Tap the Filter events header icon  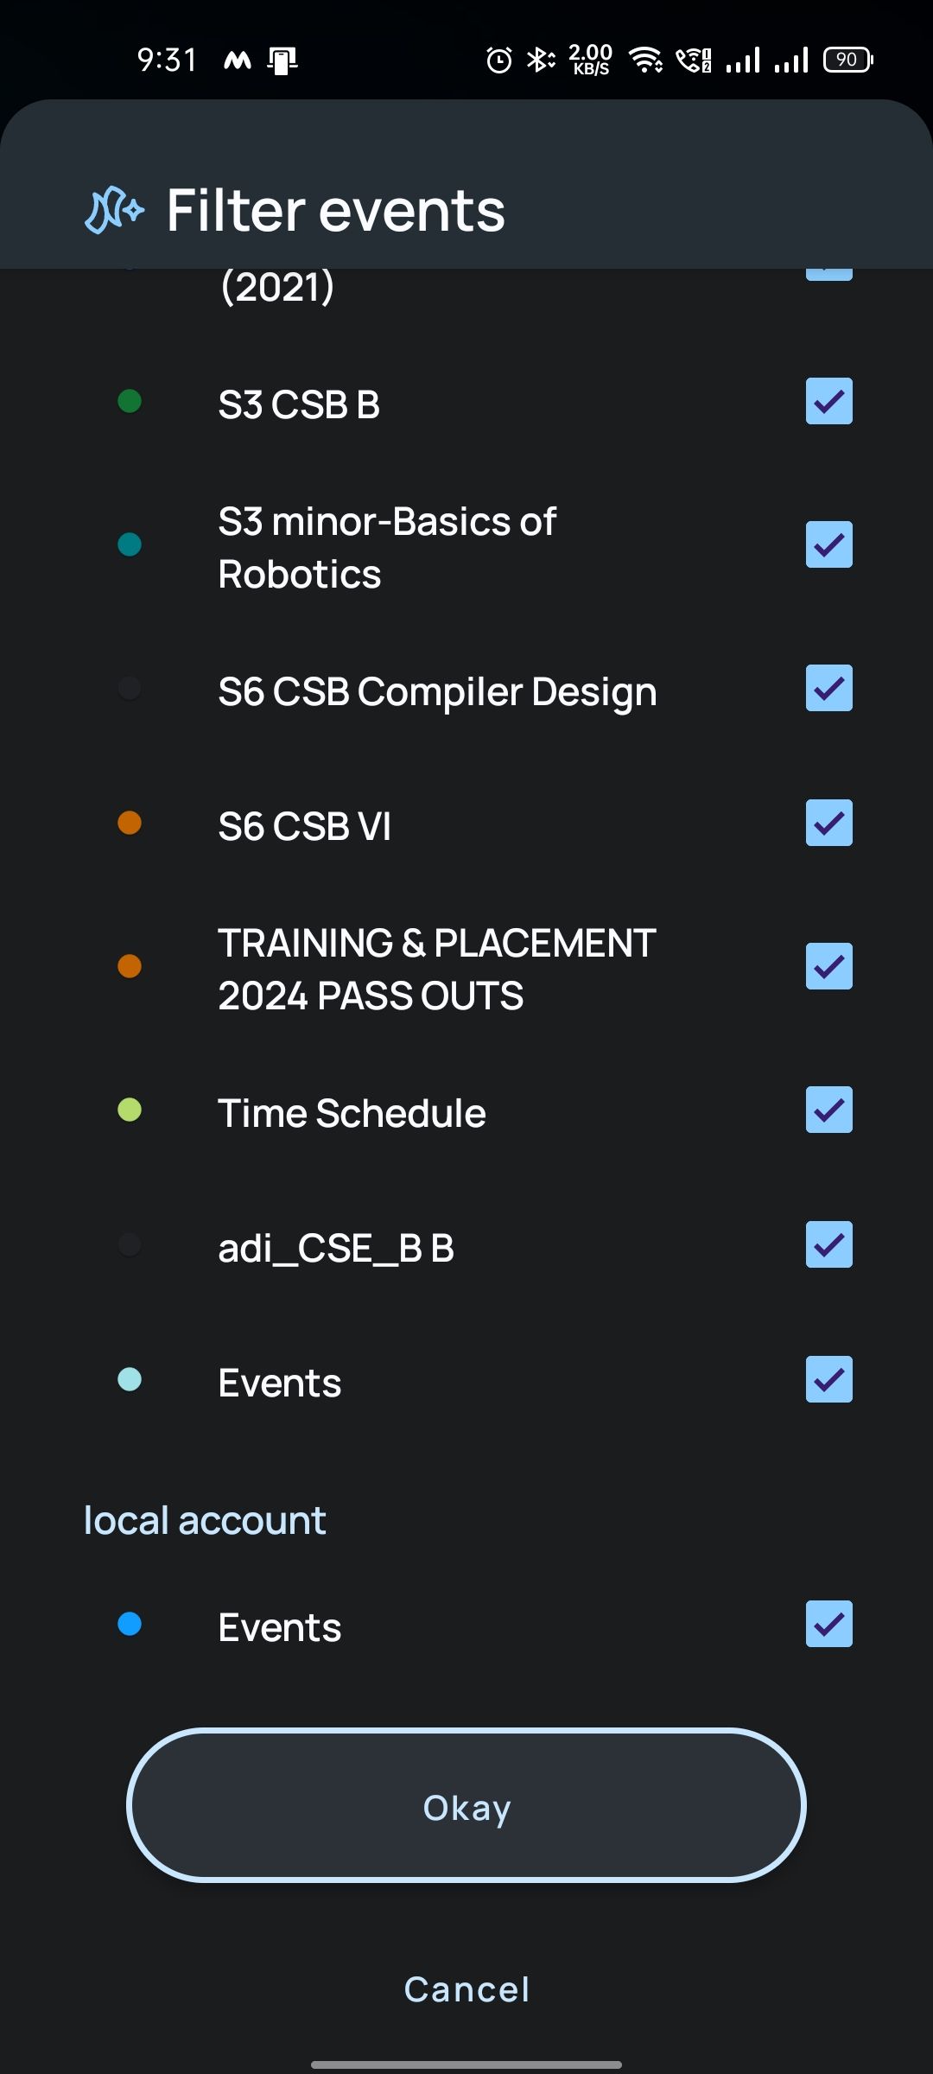coord(114,210)
